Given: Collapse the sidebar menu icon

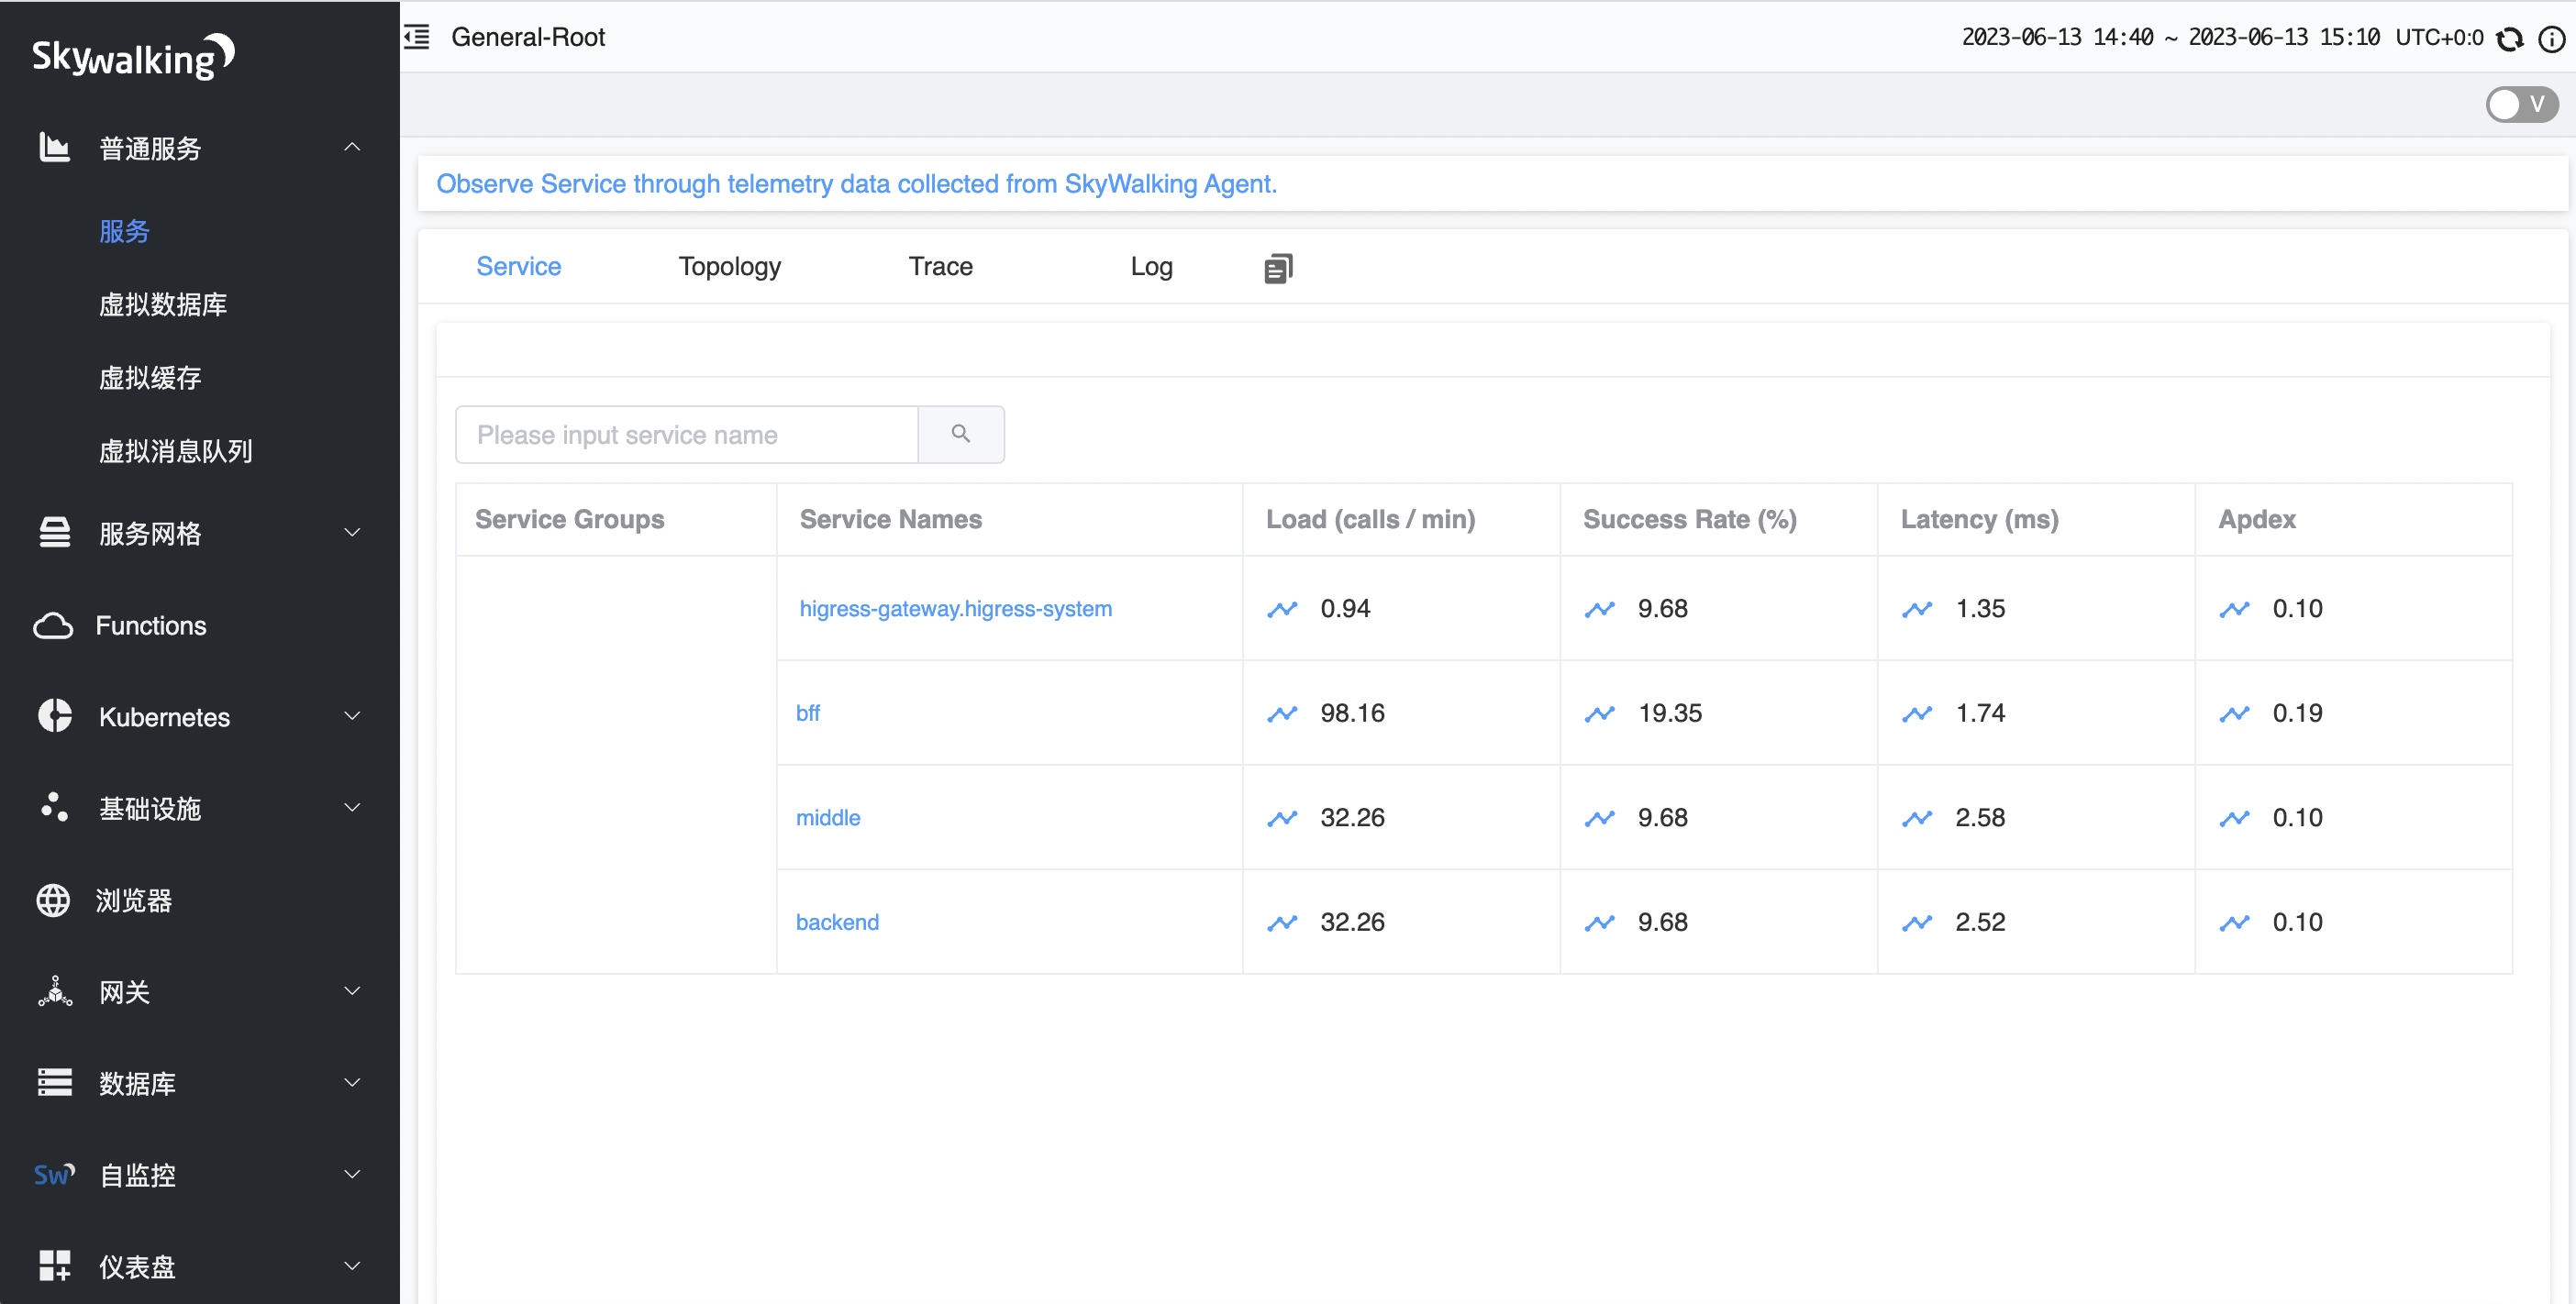Looking at the screenshot, I should (417, 37).
